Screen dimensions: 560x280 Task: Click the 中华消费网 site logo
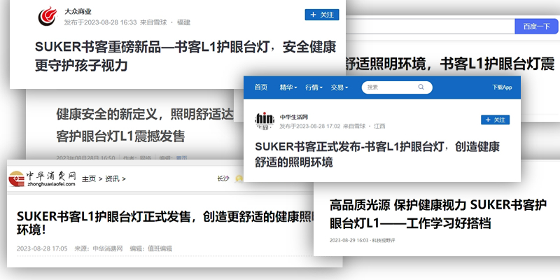[42, 178]
